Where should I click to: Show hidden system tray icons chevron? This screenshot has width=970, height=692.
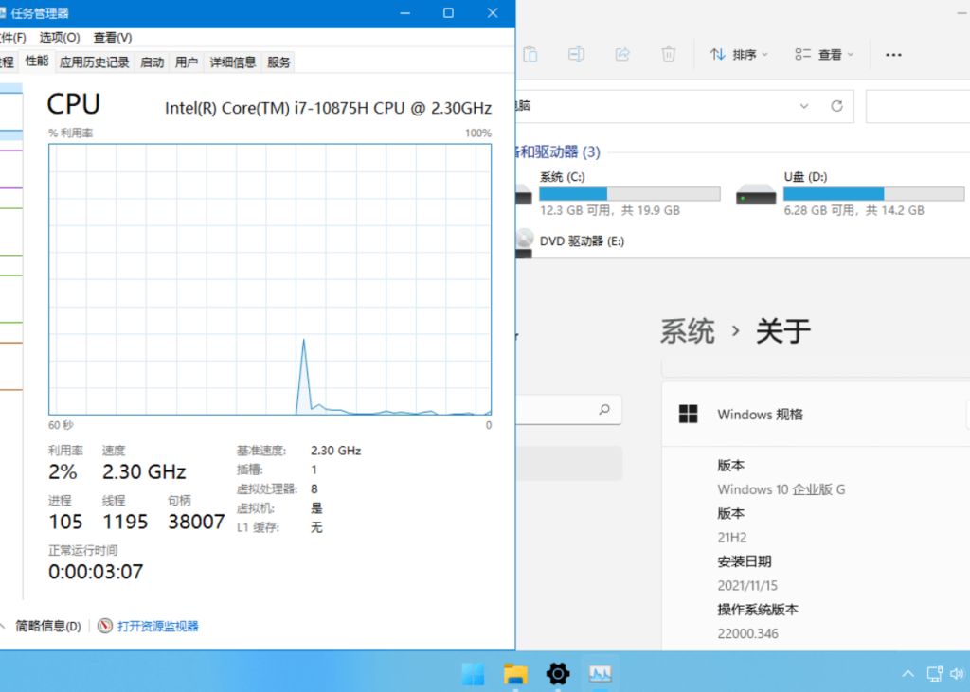tap(907, 673)
